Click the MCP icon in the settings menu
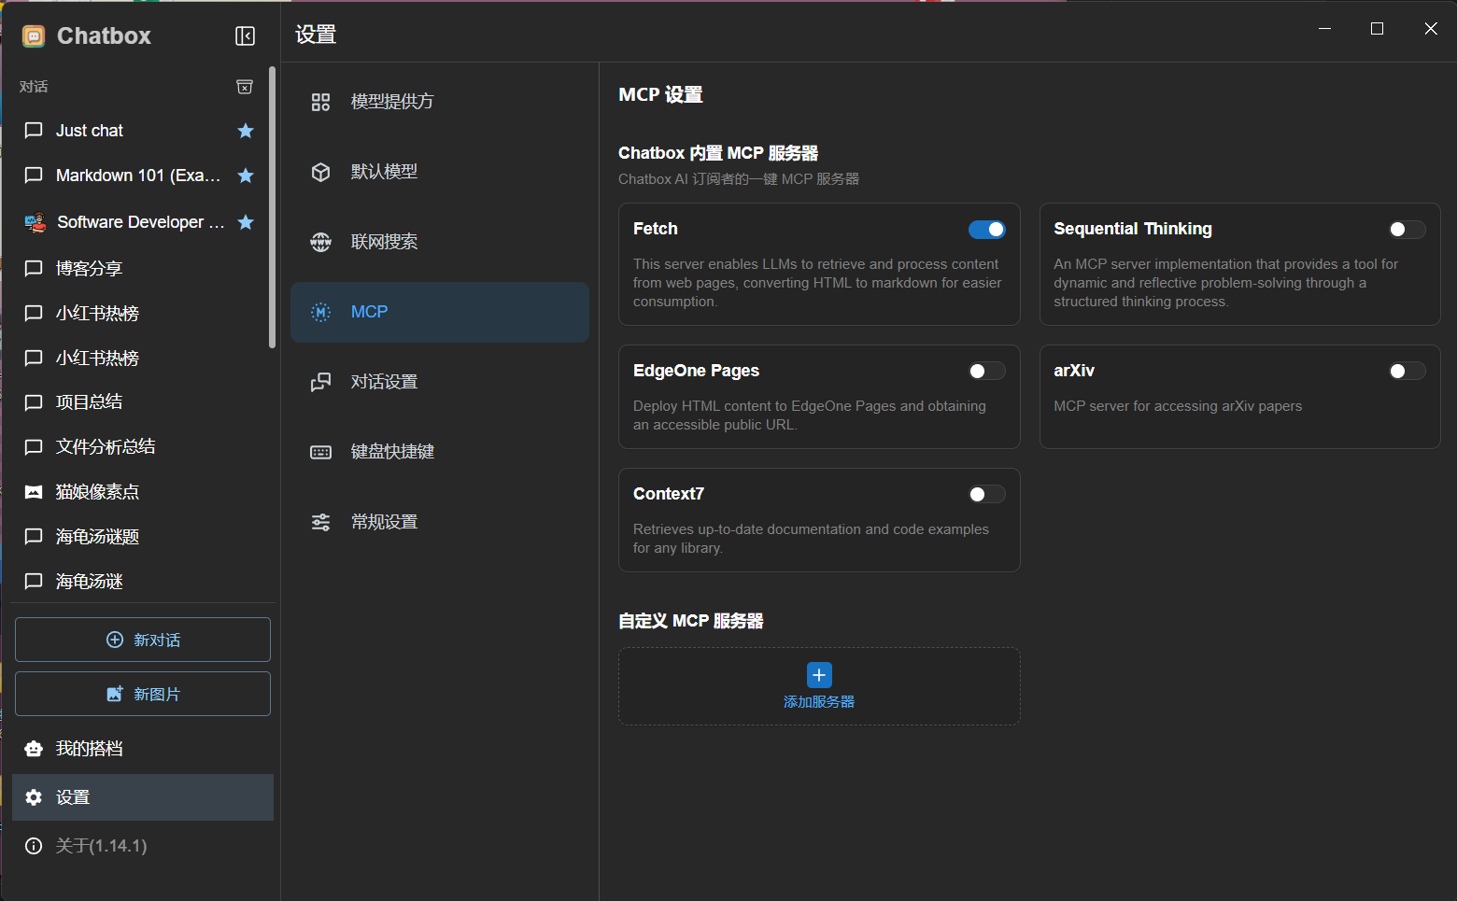 [x=320, y=312]
